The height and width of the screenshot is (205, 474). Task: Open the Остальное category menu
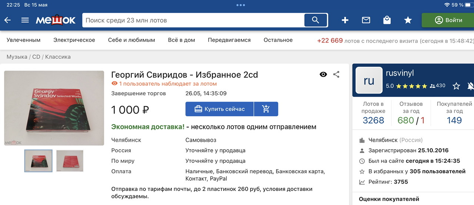pyautogui.click(x=278, y=40)
